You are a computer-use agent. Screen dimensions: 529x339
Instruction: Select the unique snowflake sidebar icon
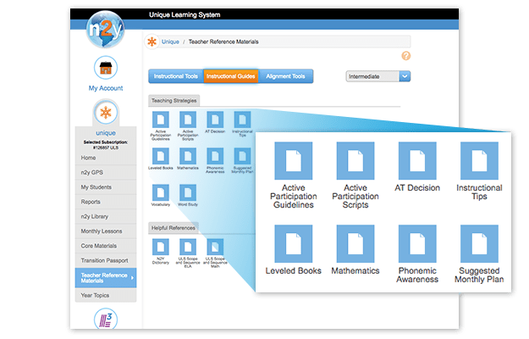coord(106,113)
